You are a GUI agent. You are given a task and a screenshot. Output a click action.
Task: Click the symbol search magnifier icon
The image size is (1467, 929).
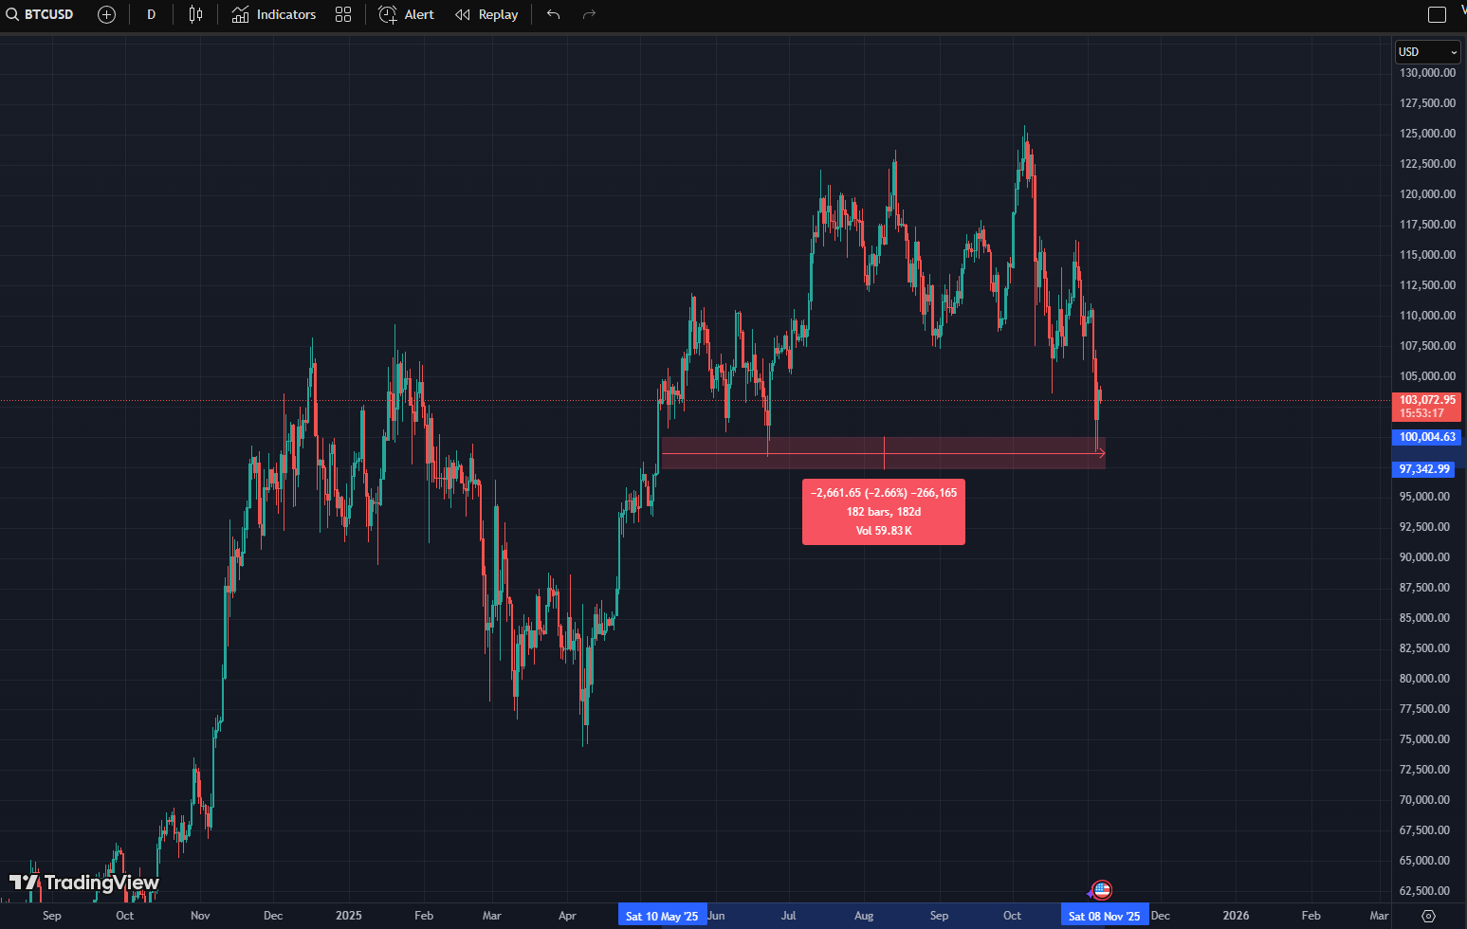[x=12, y=14]
